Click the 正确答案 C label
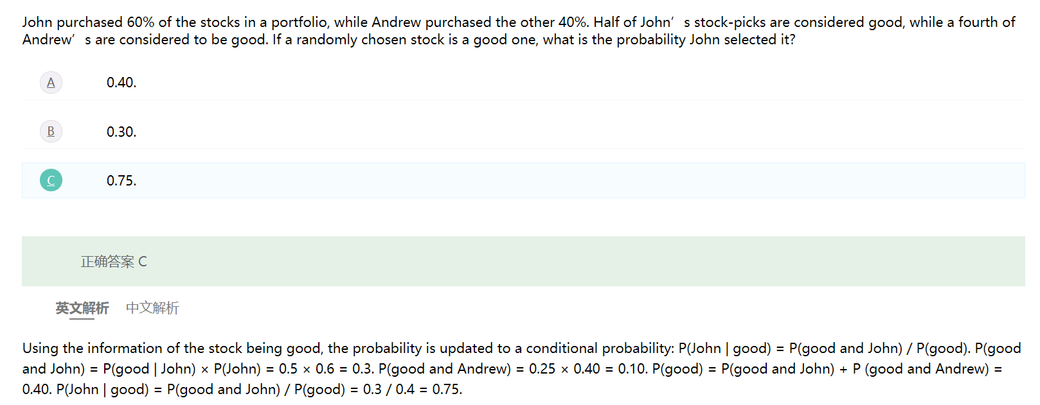Screen dimensions: 1040x405 point(114,261)
